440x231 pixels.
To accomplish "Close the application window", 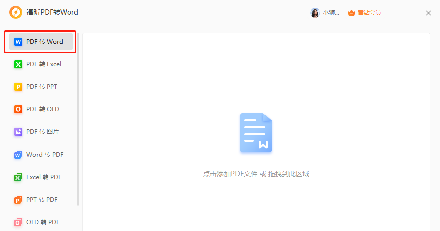I will 428,13.
